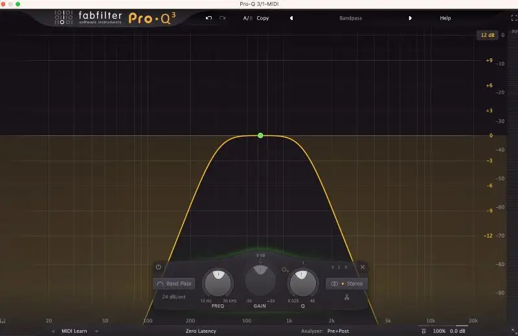Open the 12 dB display range dropdown

click(x=487, y=35)
